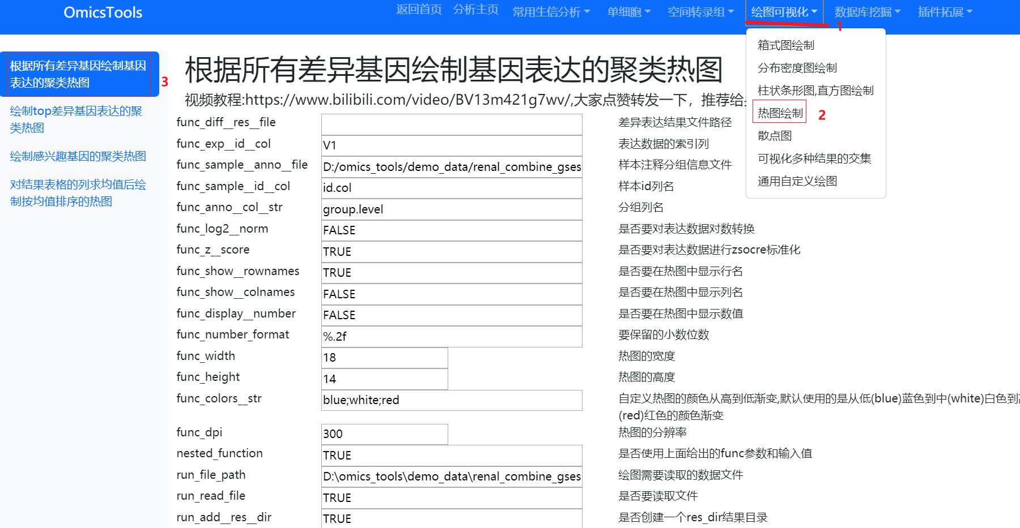Click the OmicsTools brand logo
The height and width of the screenshot is (528, 1020).
point(103,12)
